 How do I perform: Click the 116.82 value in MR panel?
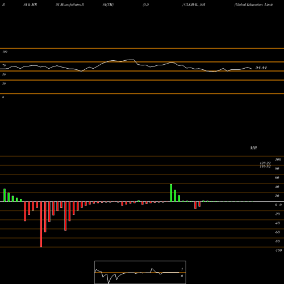265,166
